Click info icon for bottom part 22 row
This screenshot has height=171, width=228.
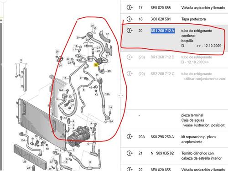tap(130, 169)
